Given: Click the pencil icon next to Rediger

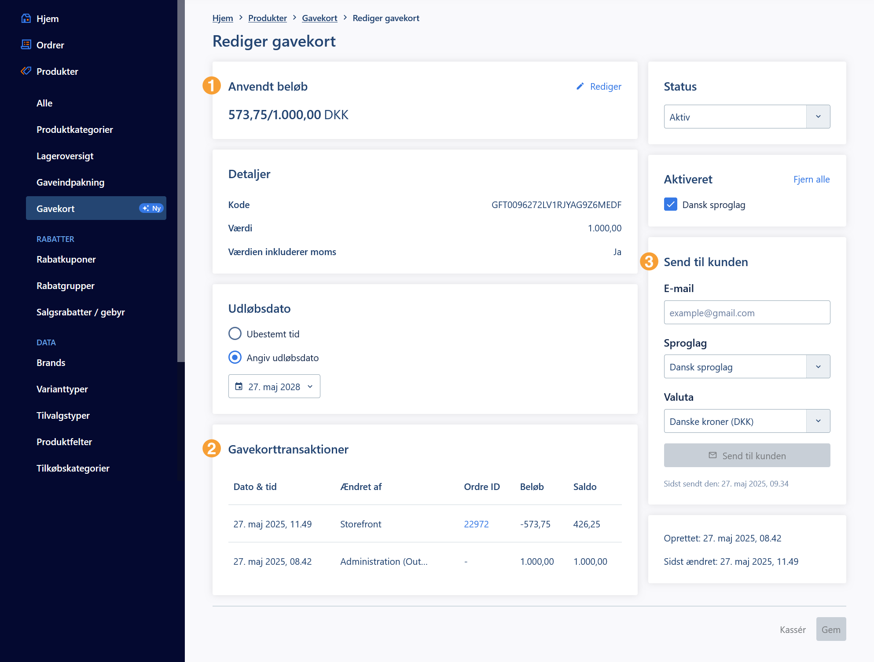Looking at the screenshot, I should [580, 86].
